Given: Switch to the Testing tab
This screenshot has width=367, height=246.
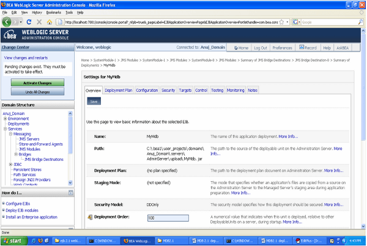Looking at the screenshot, I should [217, 91].
